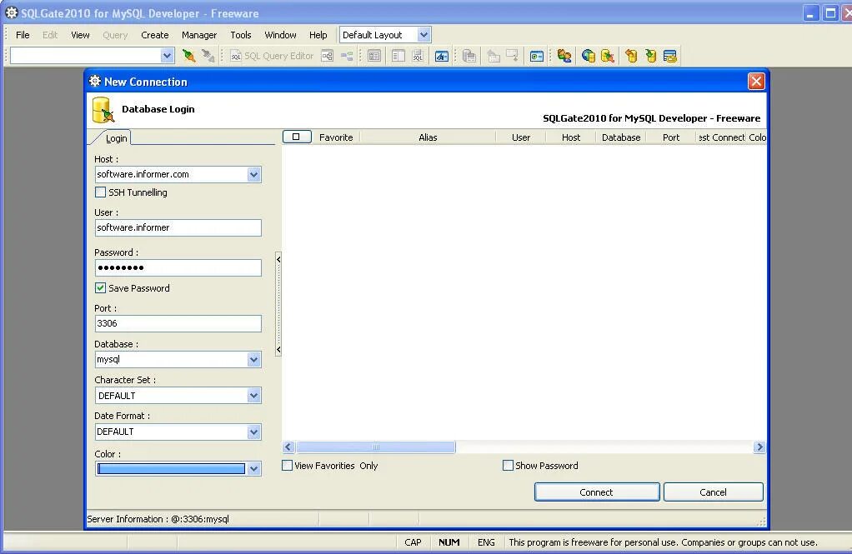Open the View menu
The height and width of the screenshot is (554, 852).
(80, 35)
